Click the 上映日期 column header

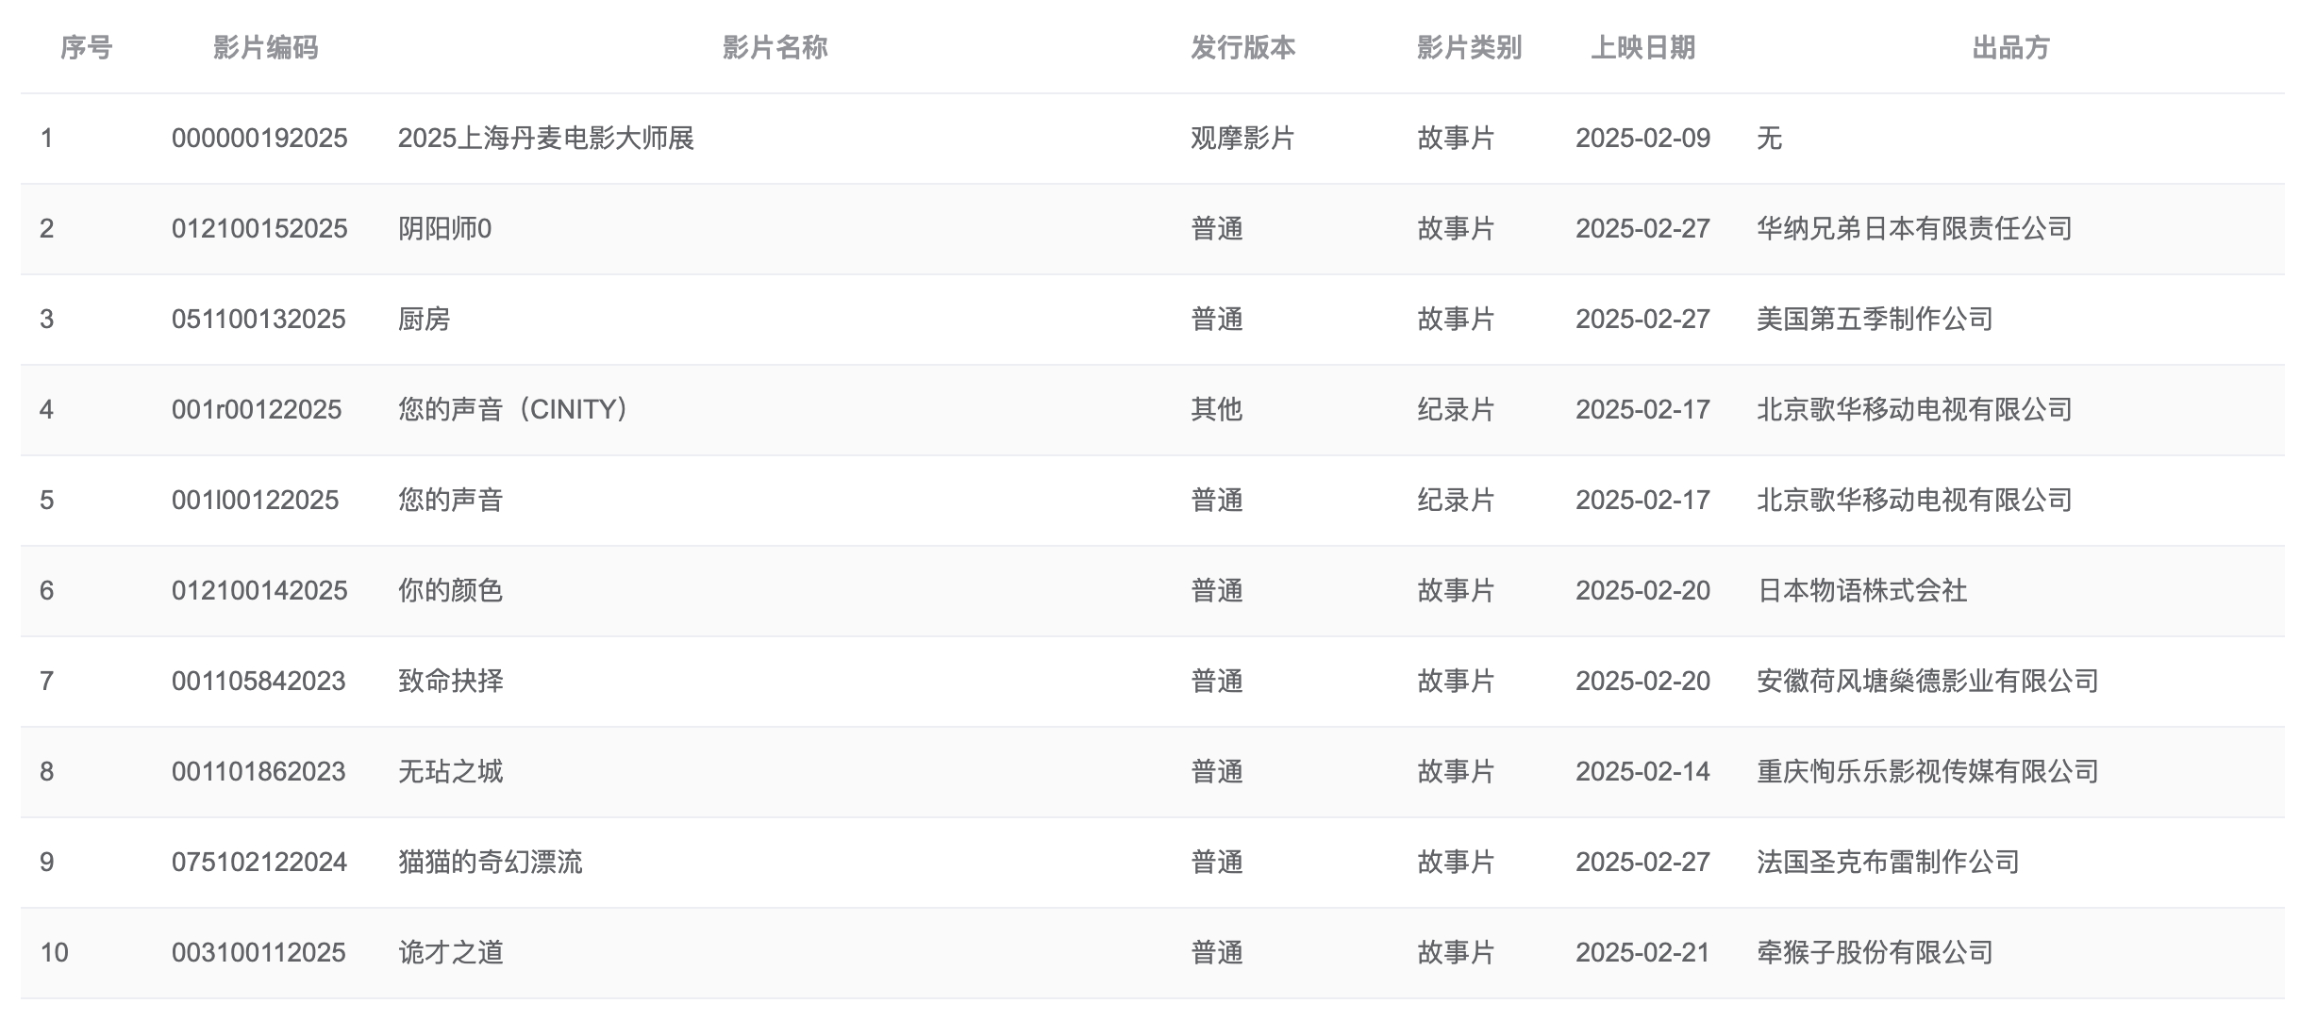(1642, 47)
